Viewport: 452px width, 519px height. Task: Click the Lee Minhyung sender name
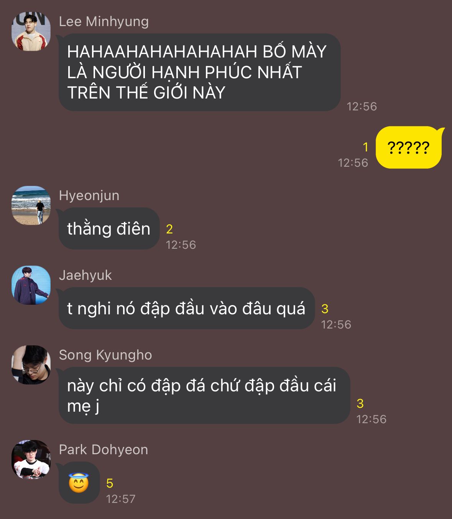(x=104, y=21)
